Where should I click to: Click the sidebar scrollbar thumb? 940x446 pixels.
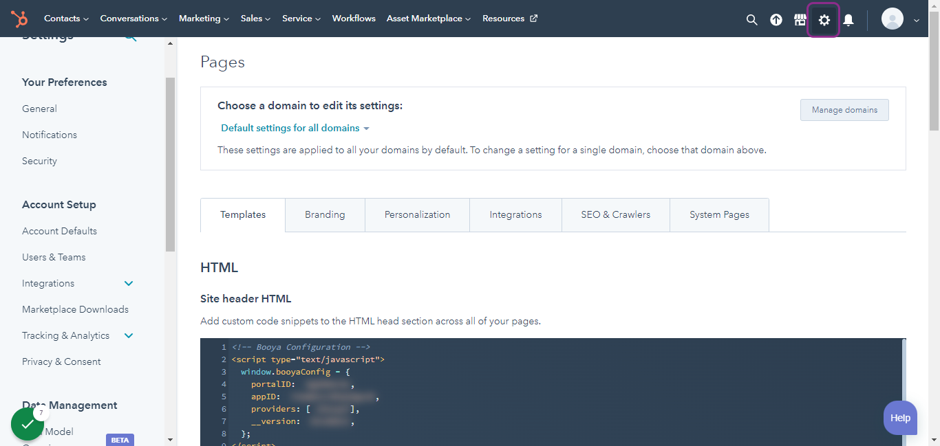tap(170, 164)
